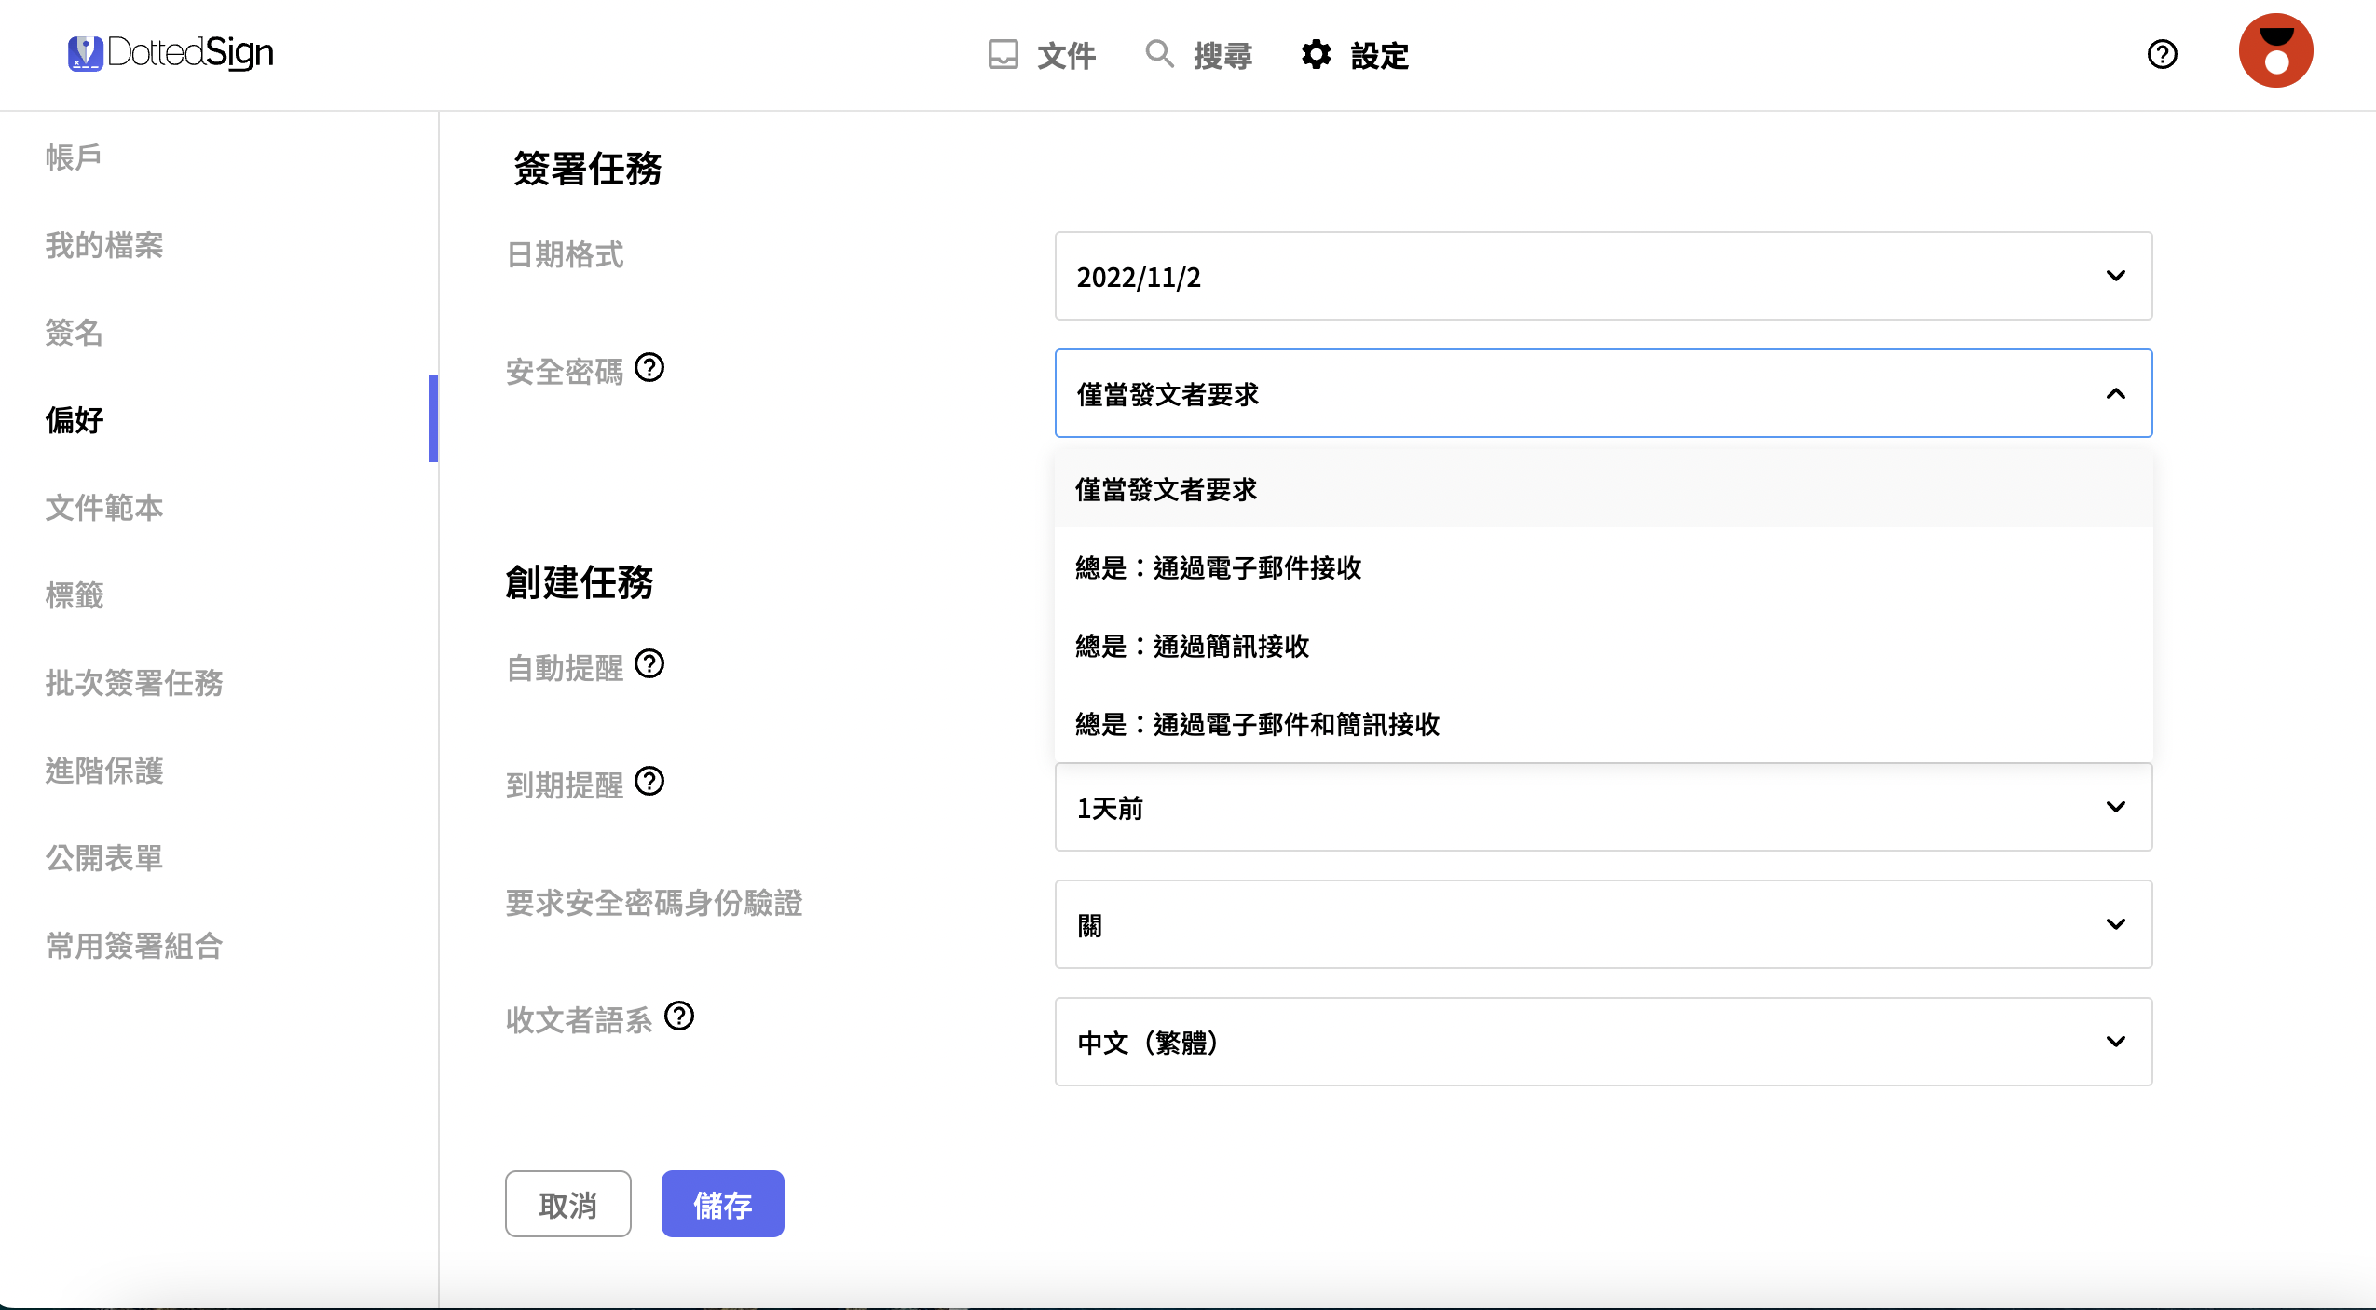
Task: Open 批次簽署任務 in the sidebar
Action: (134, 683)
